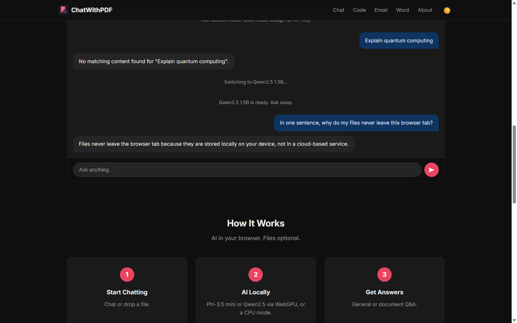Select the "Get Answers" card title
Viewport: 517px width, 323px height.
(385, 292)
